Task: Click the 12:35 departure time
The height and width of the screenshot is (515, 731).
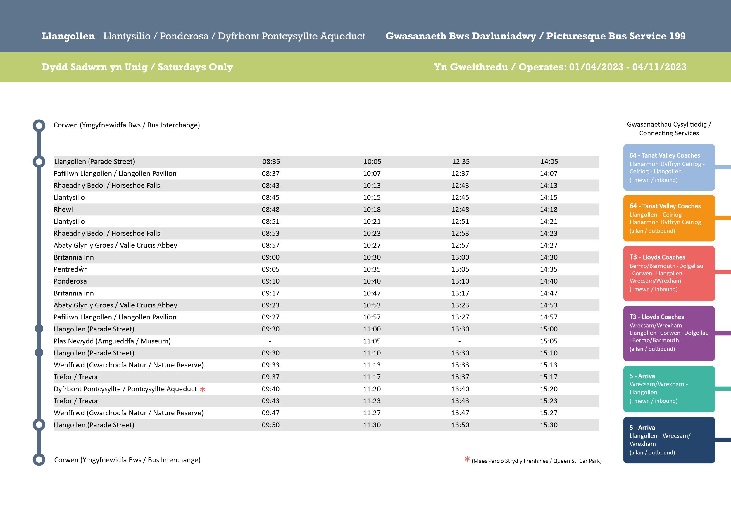Action: click(x=461, y=162)
